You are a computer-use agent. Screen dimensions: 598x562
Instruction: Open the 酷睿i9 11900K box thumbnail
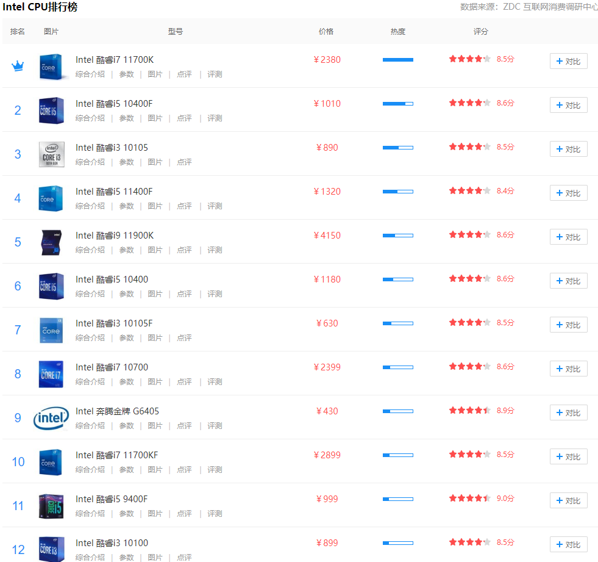(x=51, y=242)
